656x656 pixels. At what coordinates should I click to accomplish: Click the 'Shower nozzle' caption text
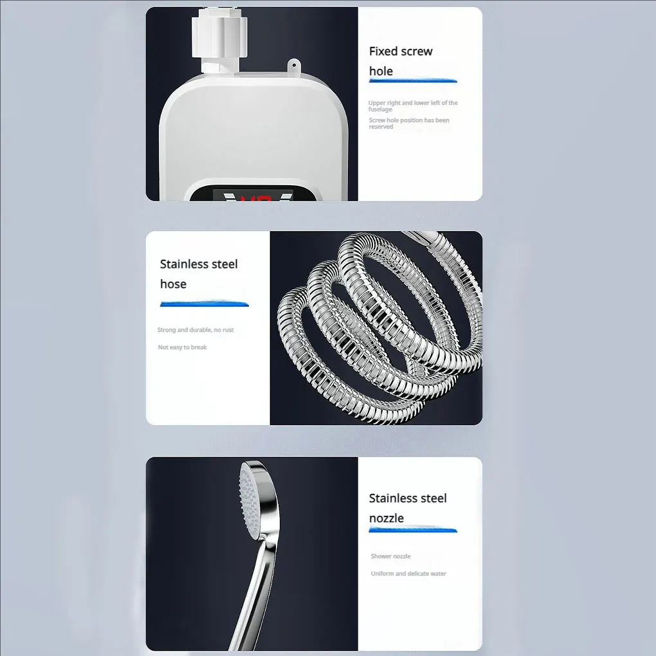(391, 556)
